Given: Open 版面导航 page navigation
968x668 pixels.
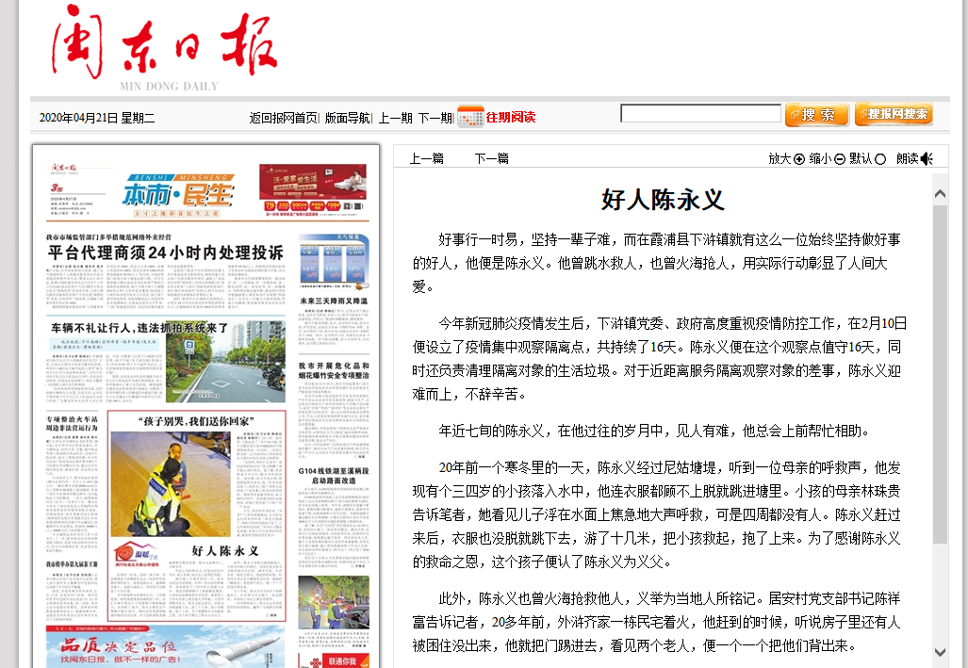Looking at the screenshot, I should (x=348, y=118).
